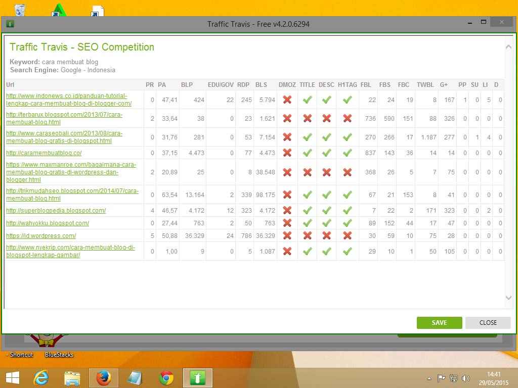
Task: Click the DMOZ red cross for superblogpedia row
Action: [287, 210]
